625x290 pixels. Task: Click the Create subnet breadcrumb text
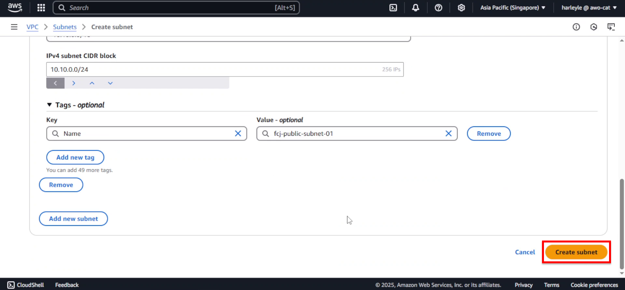(112, 27)
